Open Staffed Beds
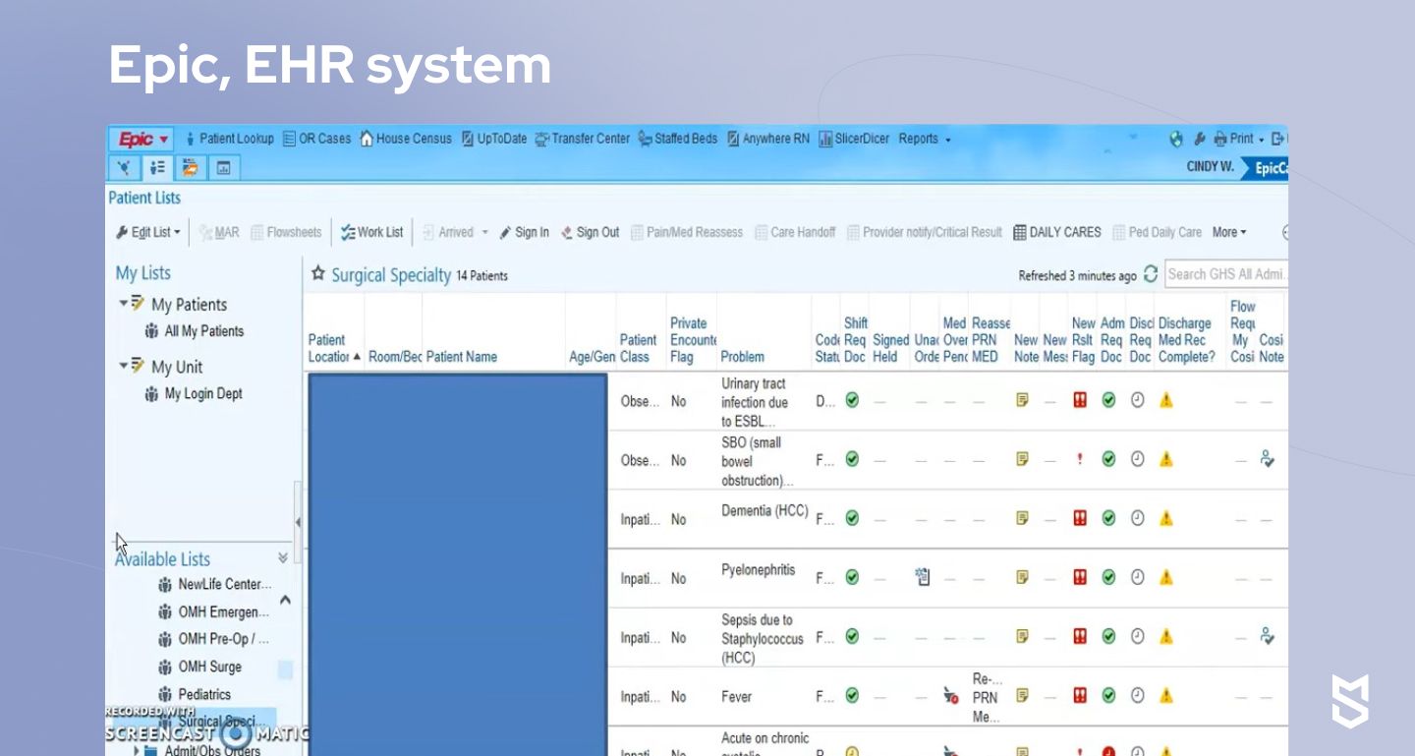Viewport: 1415px width, 756px height. (678, 139)
